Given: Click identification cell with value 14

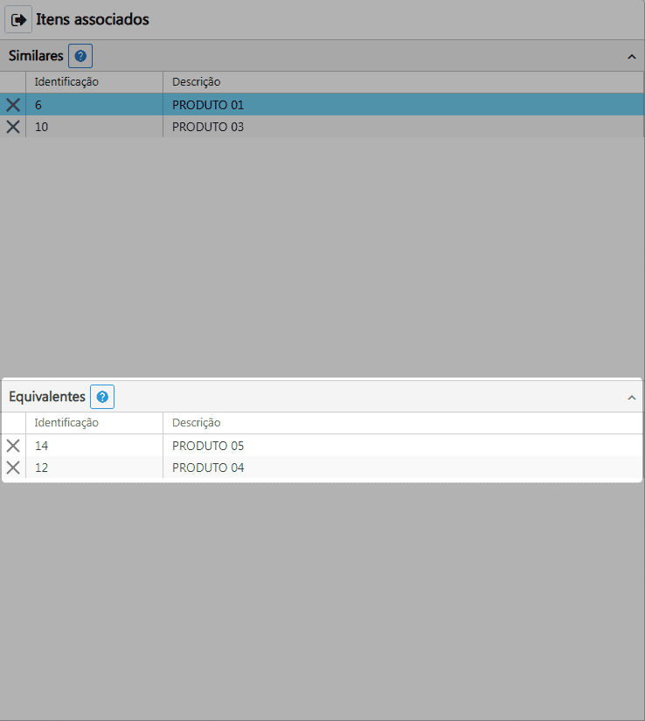Looking at the screenshot, I should tap(41, 446).
